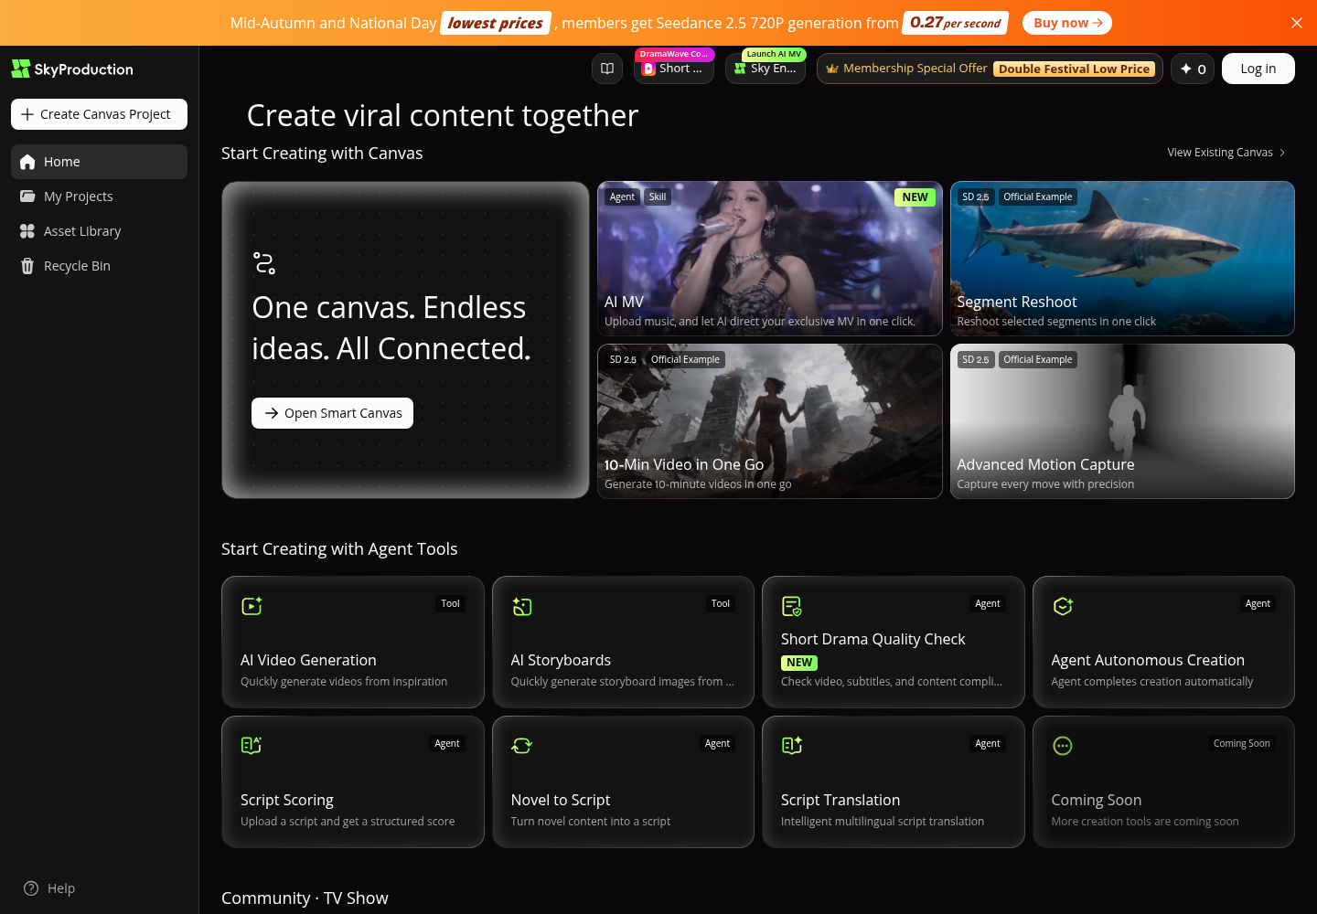Click the Asset Library icon

(27, 231)
